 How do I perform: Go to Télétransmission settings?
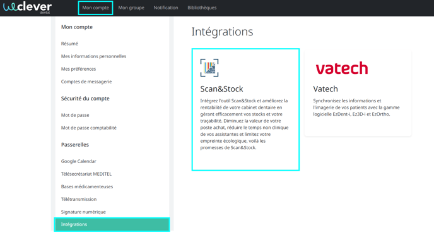click(x=79, y=199)
